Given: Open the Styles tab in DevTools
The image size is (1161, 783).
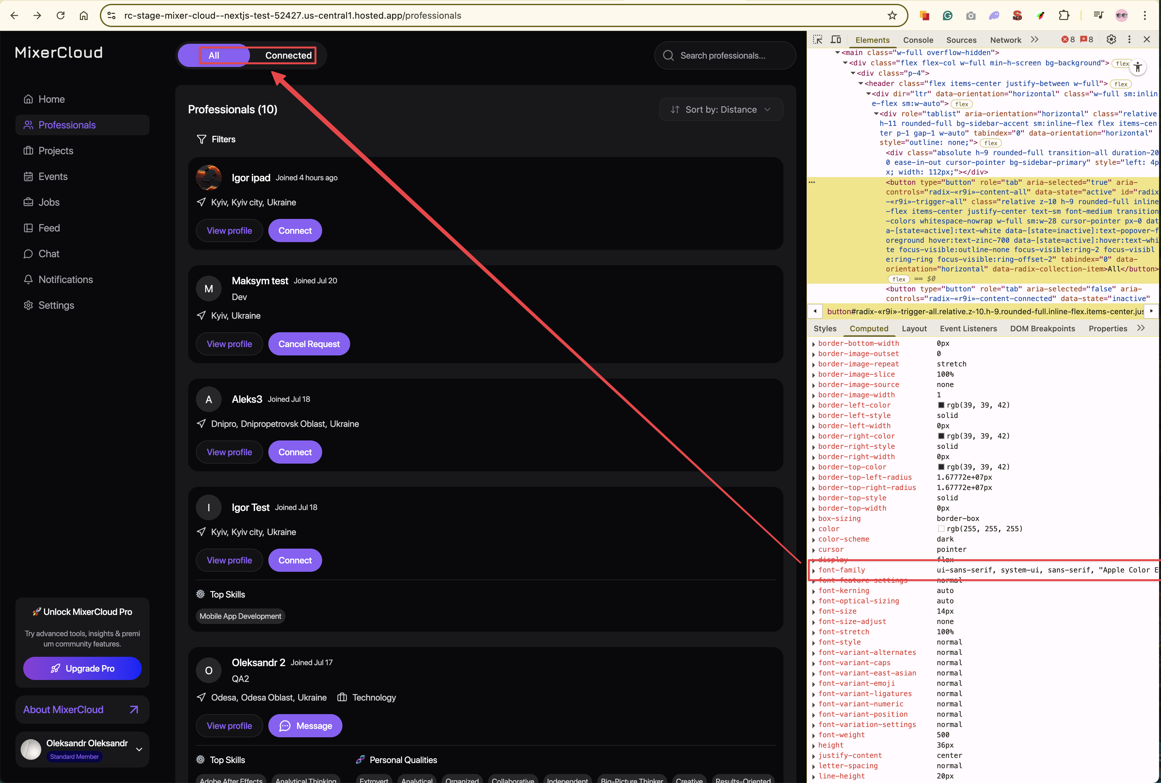Looking at the screenshot, I should click(825, 329).
